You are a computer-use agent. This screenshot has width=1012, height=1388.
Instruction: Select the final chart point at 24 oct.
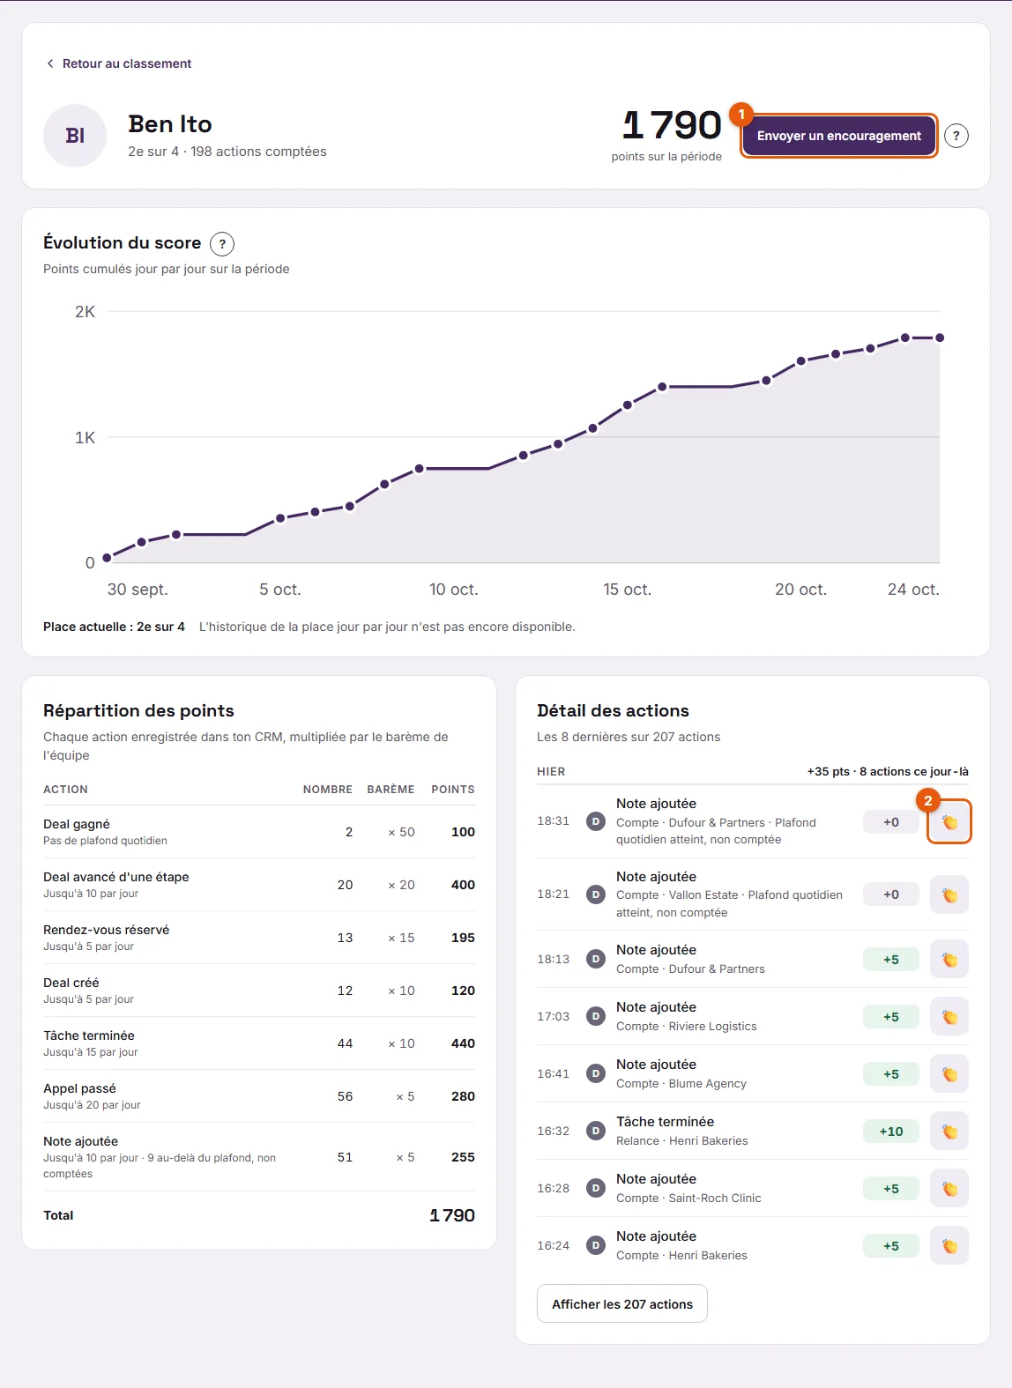coord(940,338)
